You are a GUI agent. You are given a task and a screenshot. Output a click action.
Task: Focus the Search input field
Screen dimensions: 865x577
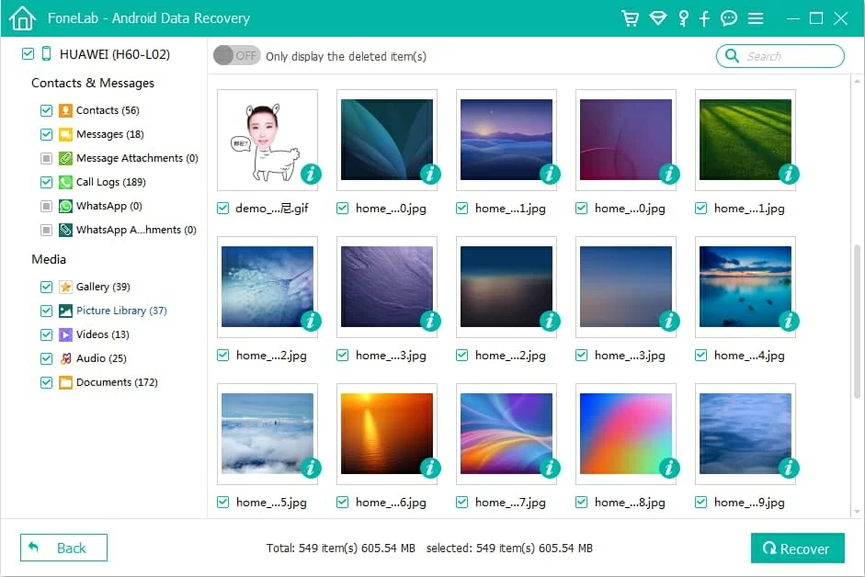pyautogui.click(x=791, y=56)
